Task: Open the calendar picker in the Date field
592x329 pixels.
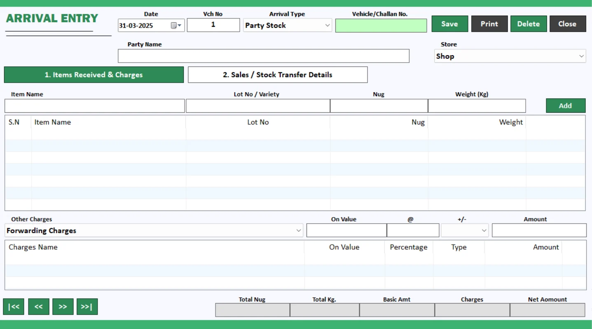Action: [x=176, y=25]
